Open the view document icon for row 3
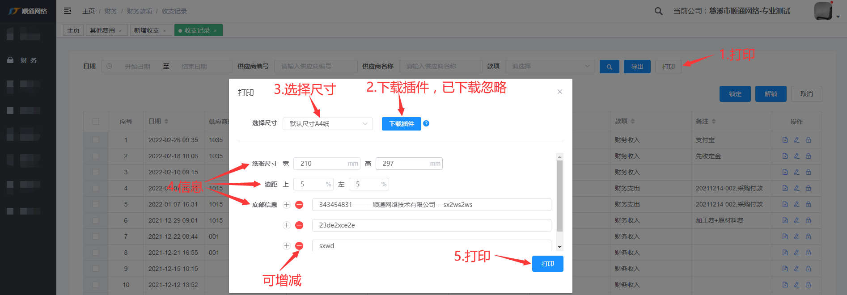Viewport: 847px width, 295px height. click(785, 172)
